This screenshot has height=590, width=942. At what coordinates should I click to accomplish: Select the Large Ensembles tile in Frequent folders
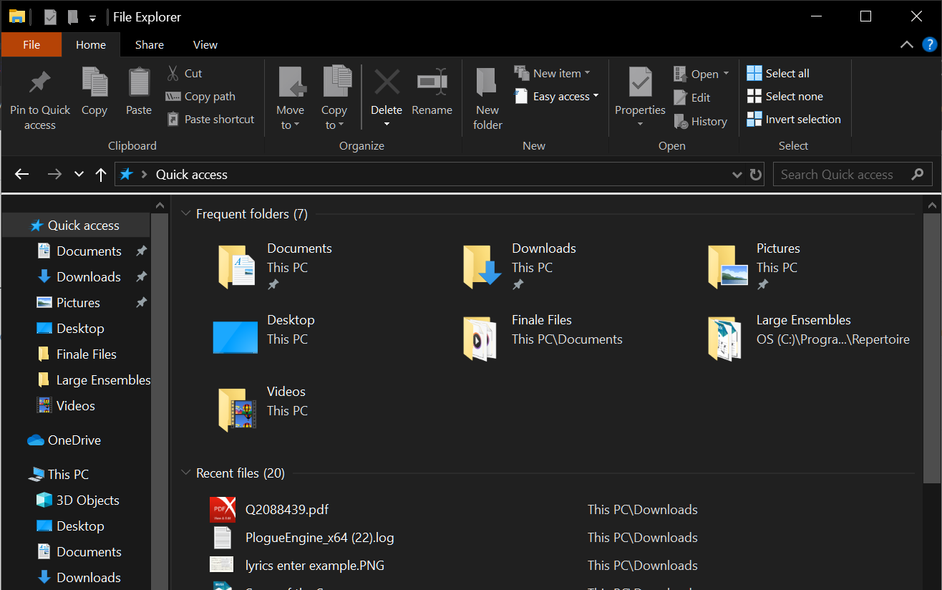pyautogui.click(x=807, y=337)
